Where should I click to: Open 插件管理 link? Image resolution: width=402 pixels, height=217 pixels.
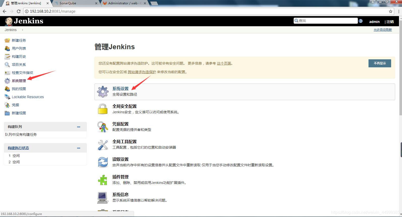tap(120, 177)
